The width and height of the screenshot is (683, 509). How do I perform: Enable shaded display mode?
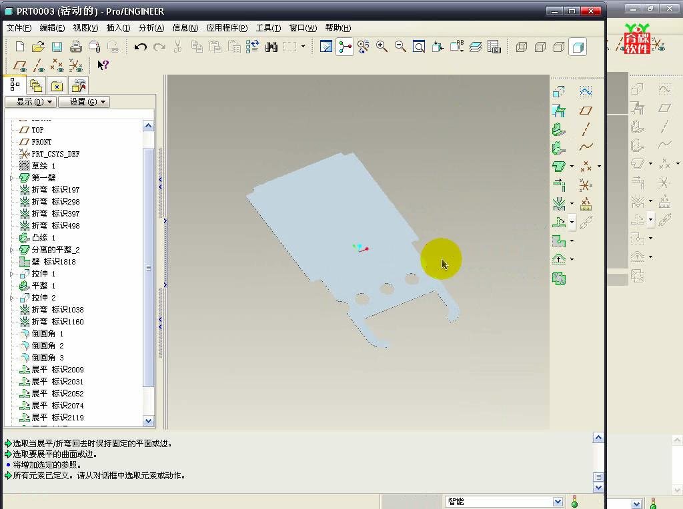[x=578, y=47]
